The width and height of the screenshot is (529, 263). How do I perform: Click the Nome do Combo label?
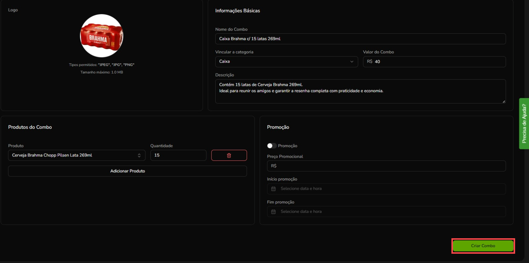tap(231, 29)
